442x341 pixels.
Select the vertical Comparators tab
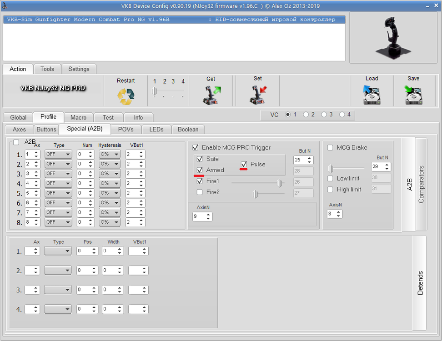pos(421,184)
